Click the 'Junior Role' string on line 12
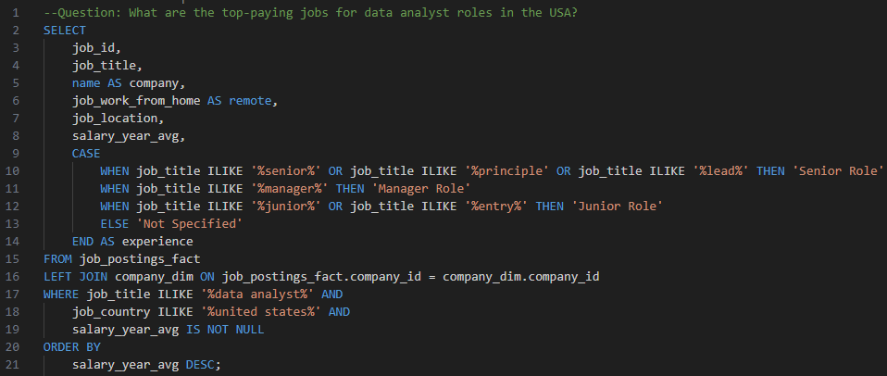This screenshot has width=887, height=376. (616, 206)
